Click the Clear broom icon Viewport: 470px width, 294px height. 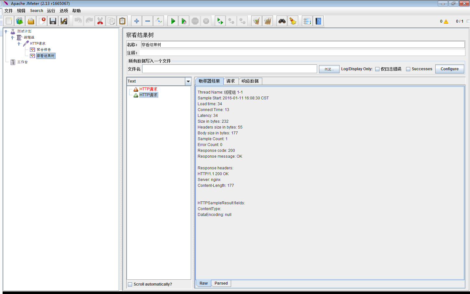pyautogui.click(x=256, y=21)
